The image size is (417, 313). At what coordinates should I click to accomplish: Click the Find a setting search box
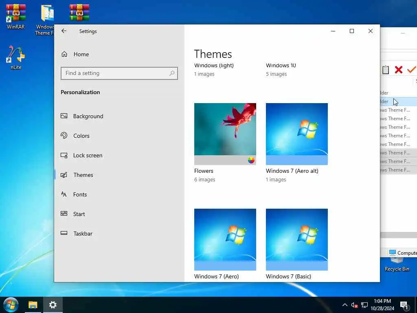coord(119,73)
